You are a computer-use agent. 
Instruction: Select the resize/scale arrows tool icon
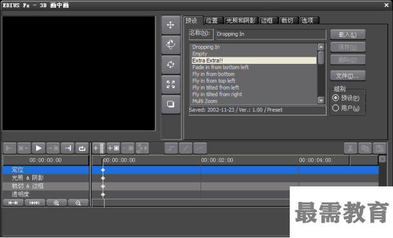(170, 84)
